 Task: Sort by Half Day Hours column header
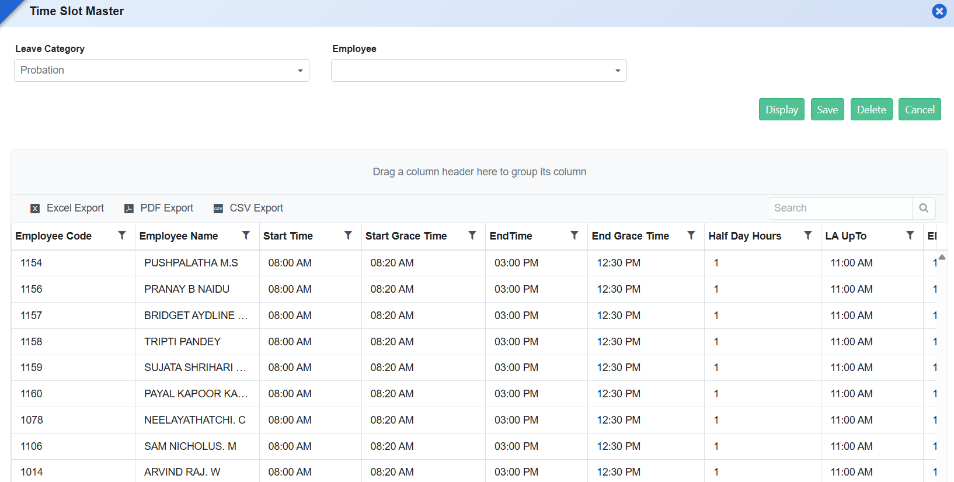[745, 236]
